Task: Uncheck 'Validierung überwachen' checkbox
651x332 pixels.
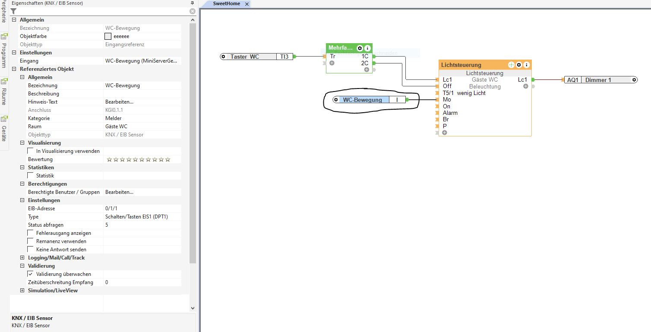Action: click(x=31, y=274)
